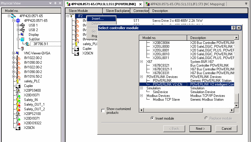Click the Safety_OUT_1 module icon
This screenshot has width=251, height=142.
pyautogui.click(x=18, y=104)
